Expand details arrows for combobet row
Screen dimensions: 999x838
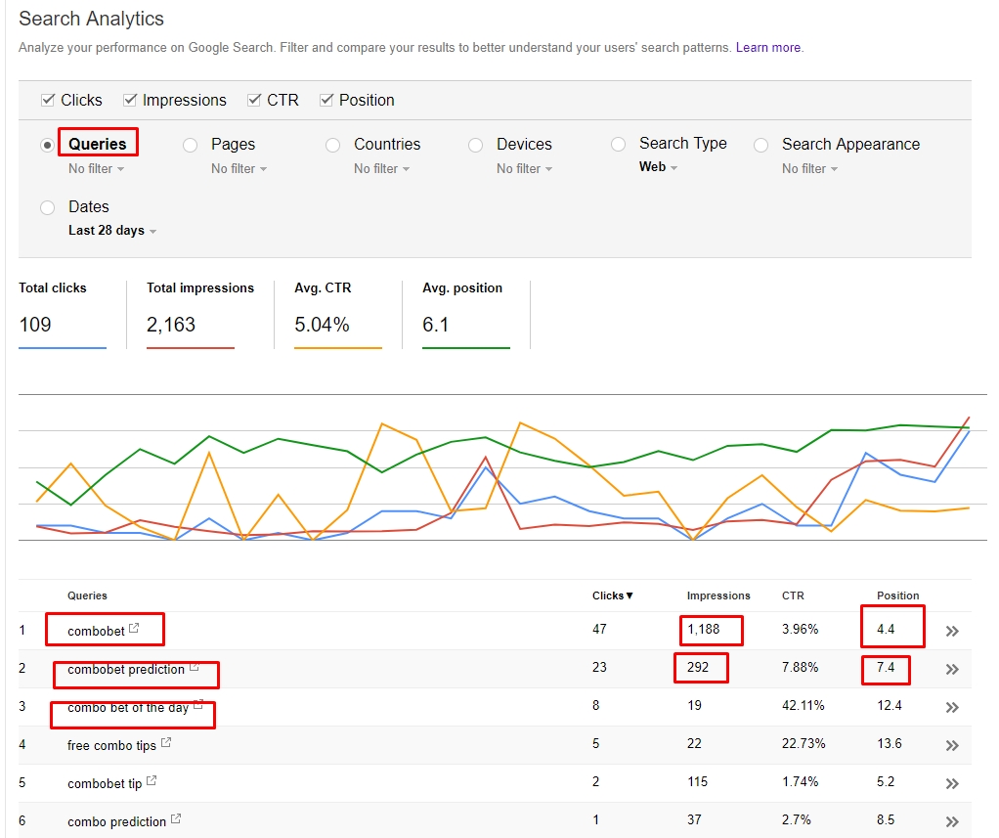[952, 632]
